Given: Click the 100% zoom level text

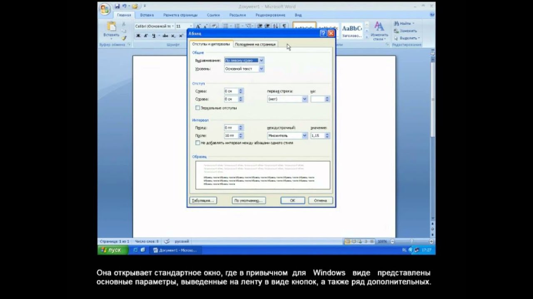Looking at the screenshot, I should coord(382,241).
